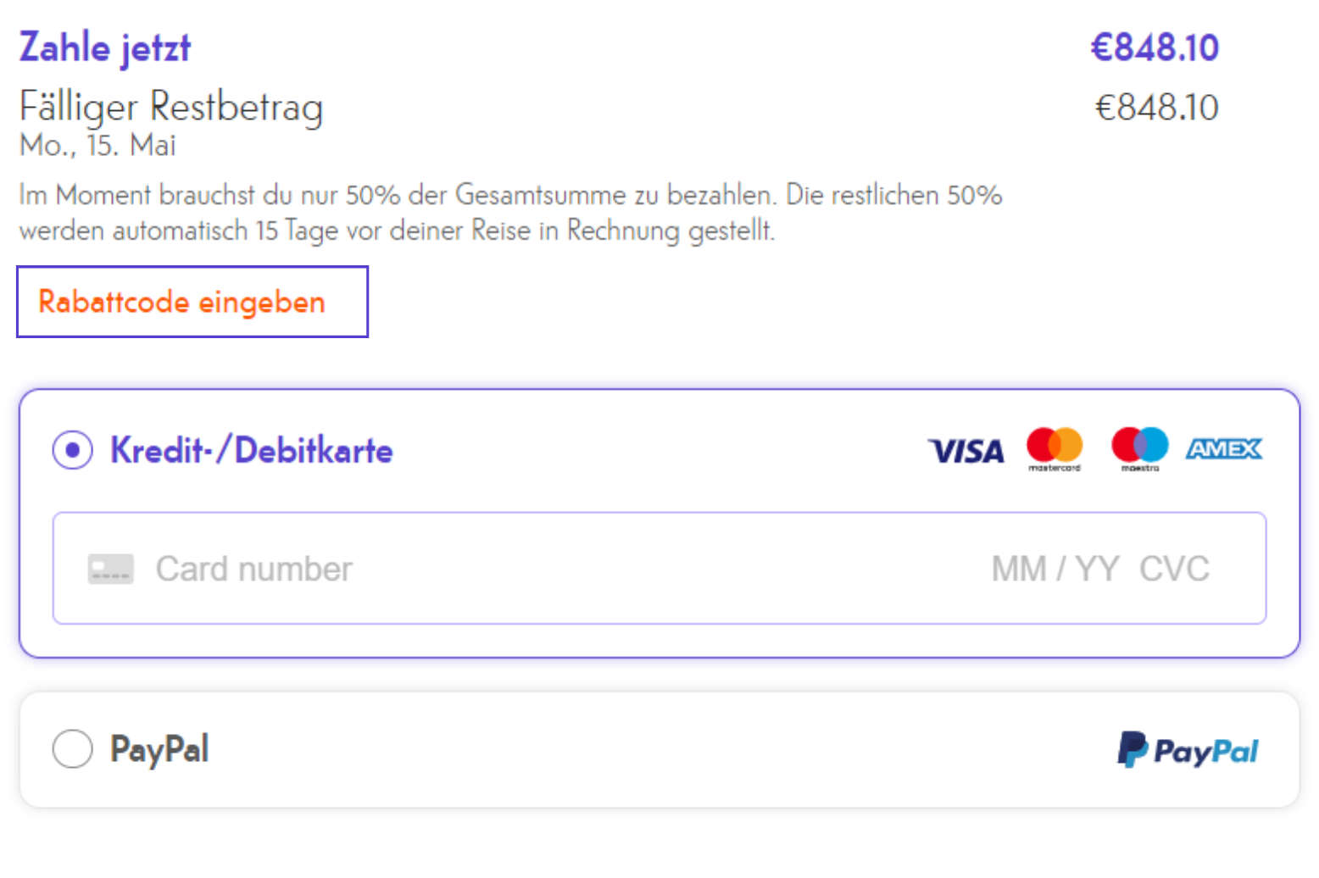Select the Kredit-/Debitkarte radio button
The height and width of the screenshot is (878, 1319).
point(73,450)
